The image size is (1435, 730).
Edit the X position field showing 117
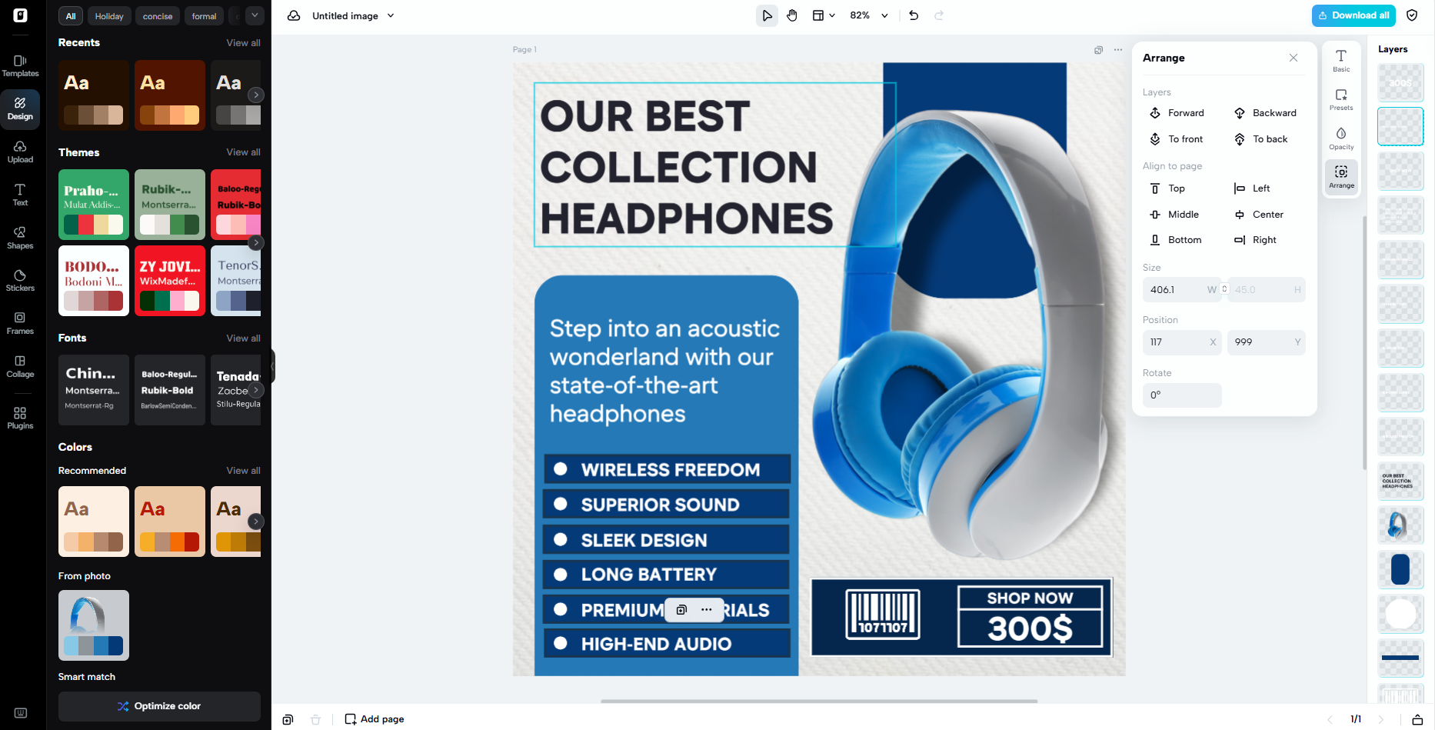tap(1181, 342)
